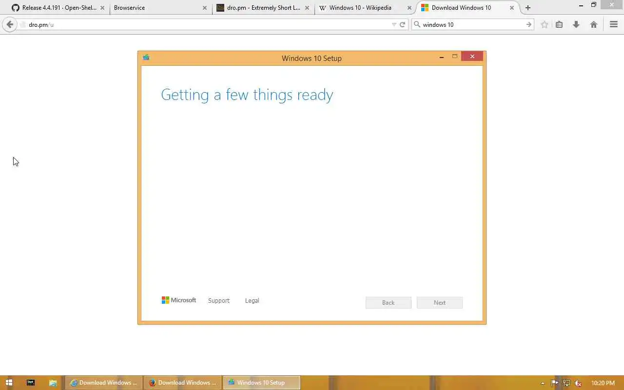Open the Action Center flag icon
This screenshot has width=624, height=390.
pos(555,383)
